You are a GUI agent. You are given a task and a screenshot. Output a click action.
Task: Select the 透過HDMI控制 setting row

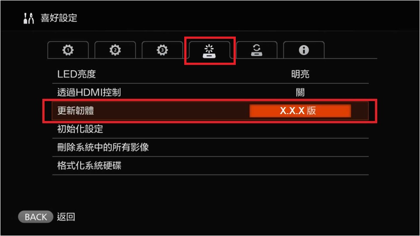pyautogui.click(x=210, y=92)
